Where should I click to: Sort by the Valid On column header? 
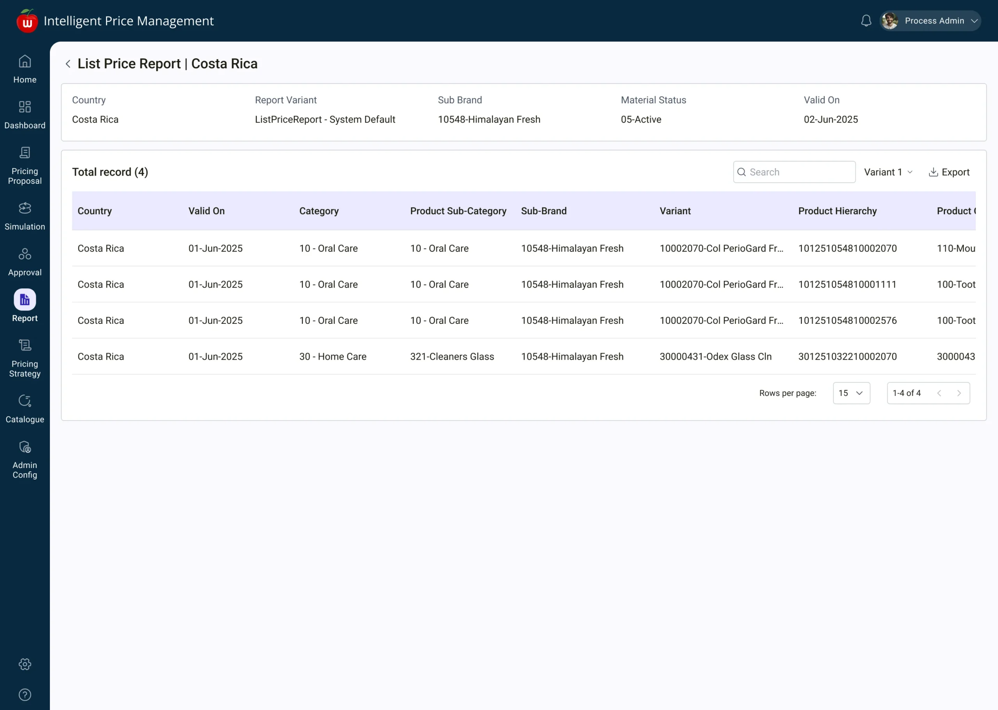pyautogui.click(x=207, y=211)
